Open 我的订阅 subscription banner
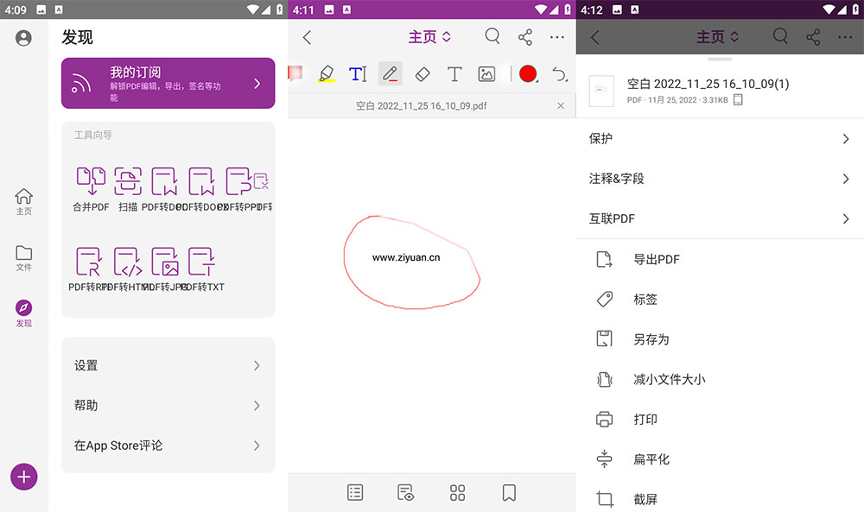Screen dimensions: 864x512 click(x=168, y=83)
